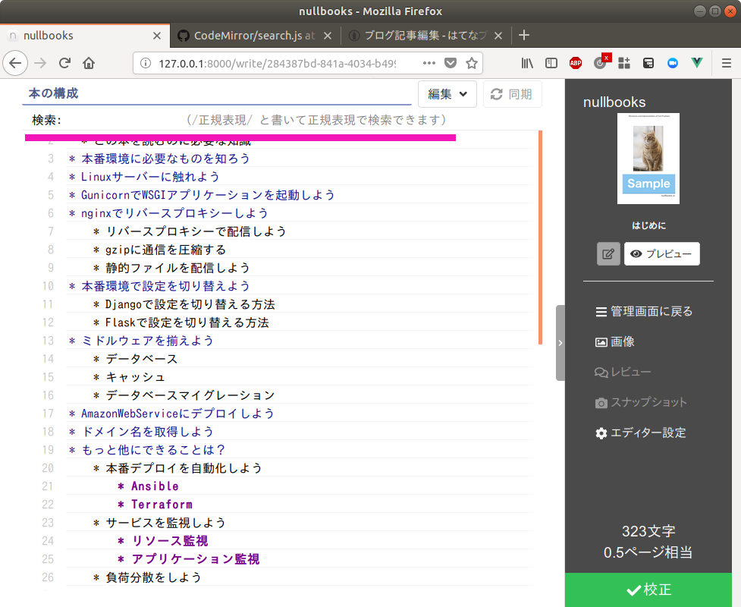The width and height of the screenshot is (741, 607).
Task: Click the nullbooks title in sidebar
Action: point(614,102)
